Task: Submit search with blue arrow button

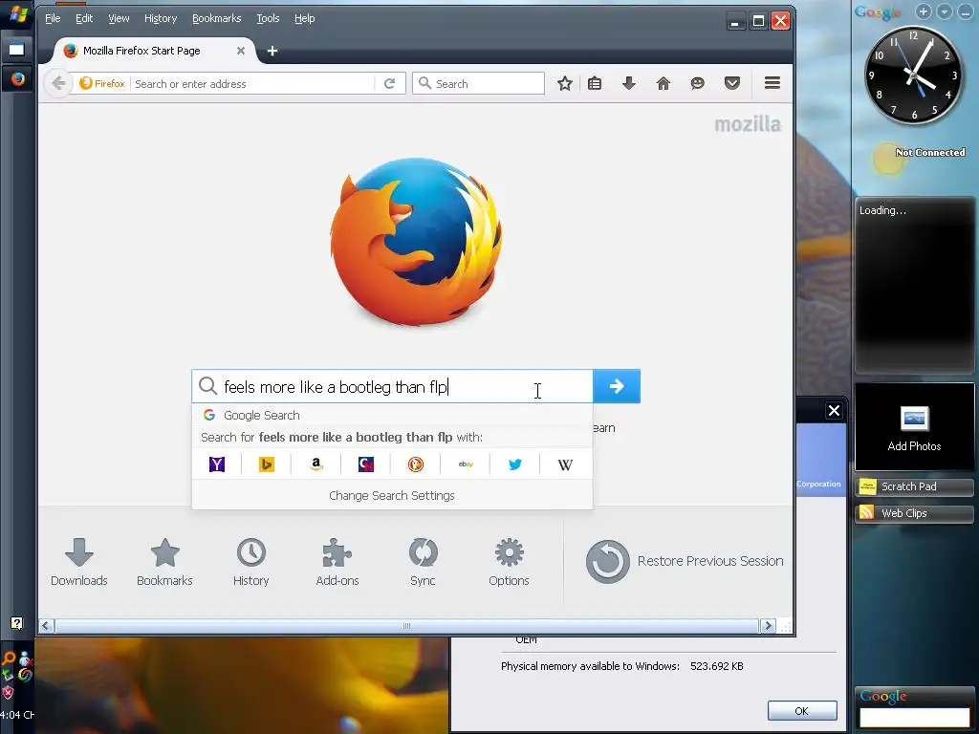Action: pyautogui.click(x=617, y=386)
